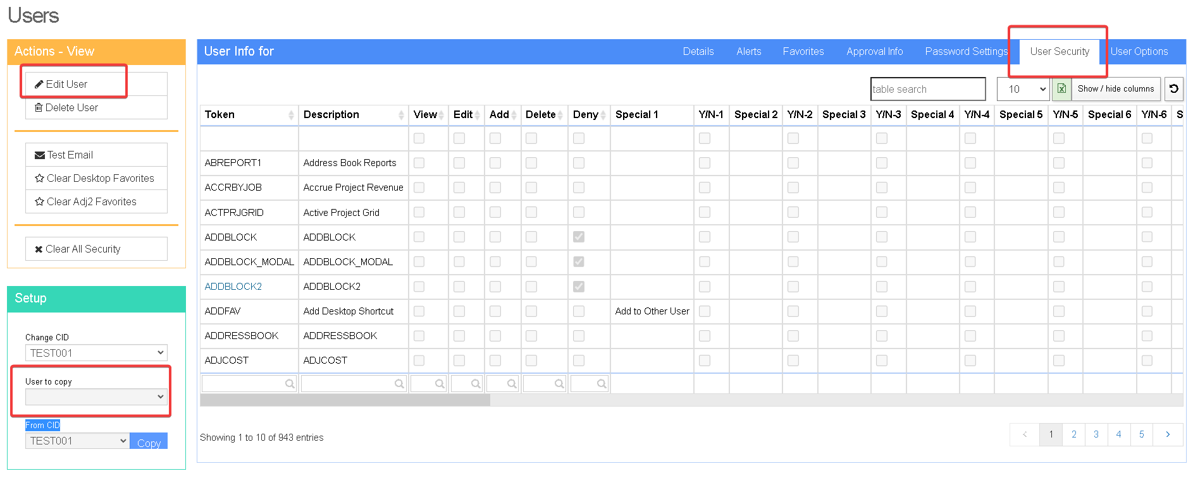Screen dimensions: 1193x483
Task: Click magnifier icon in View filter box
Action: 440,383
